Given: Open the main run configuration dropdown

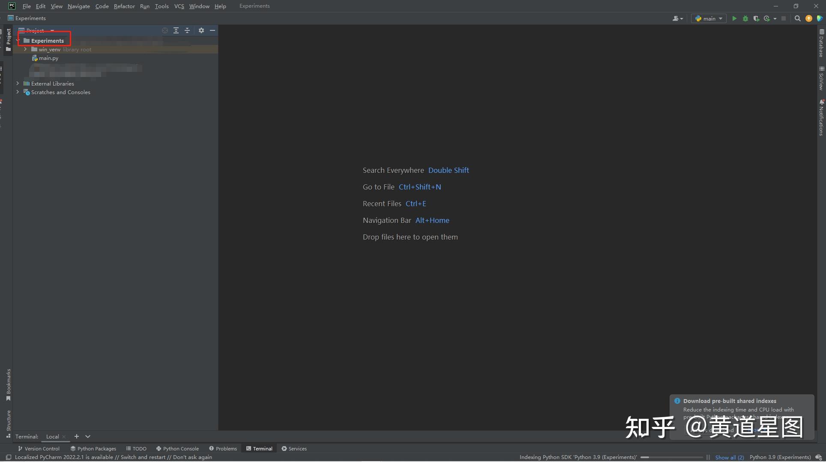Looking at the screenshot, I should click(x=709, y=18).
